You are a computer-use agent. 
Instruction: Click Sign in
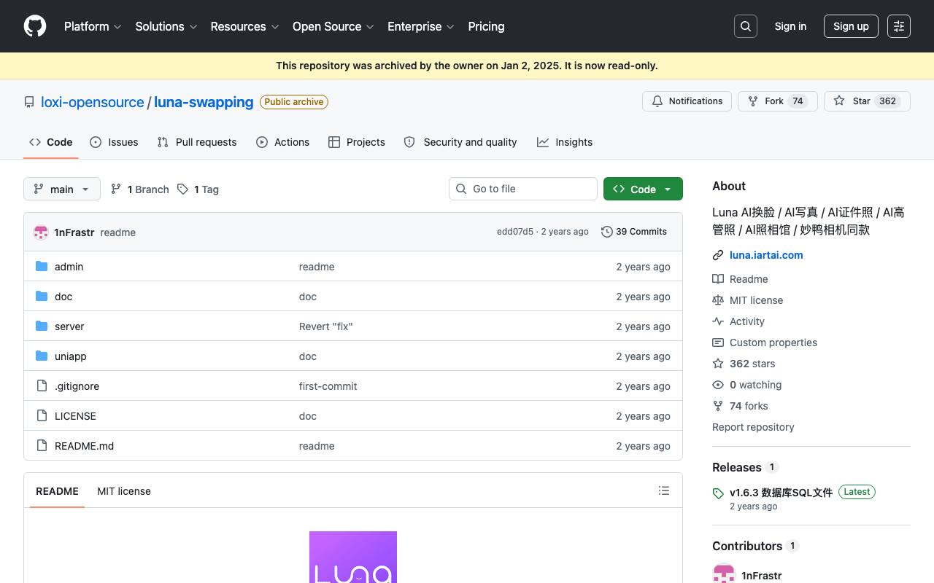[790, 26]
